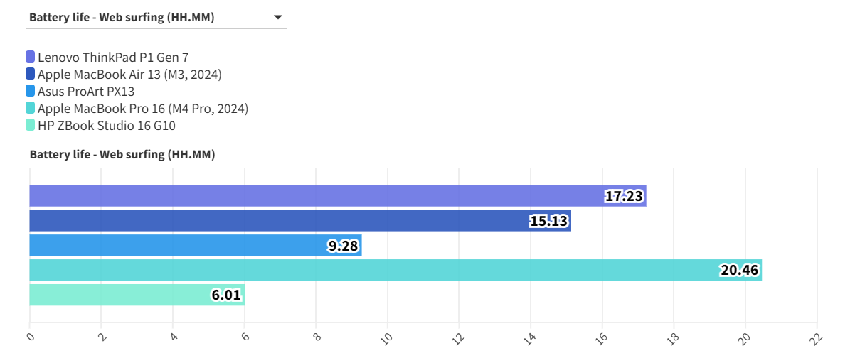Click the chart title above the bars

coord(122,154)
